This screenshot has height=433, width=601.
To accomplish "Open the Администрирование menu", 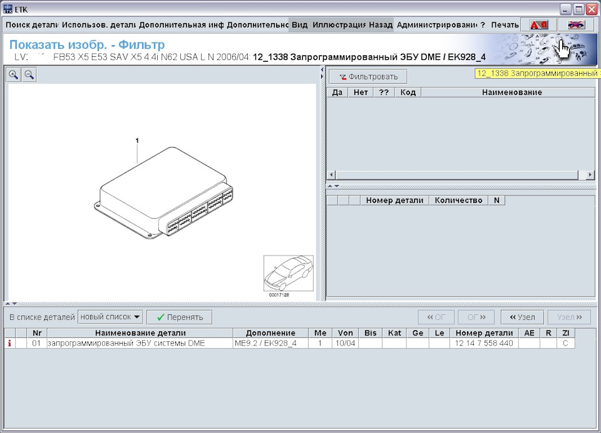I will (437, 25).
